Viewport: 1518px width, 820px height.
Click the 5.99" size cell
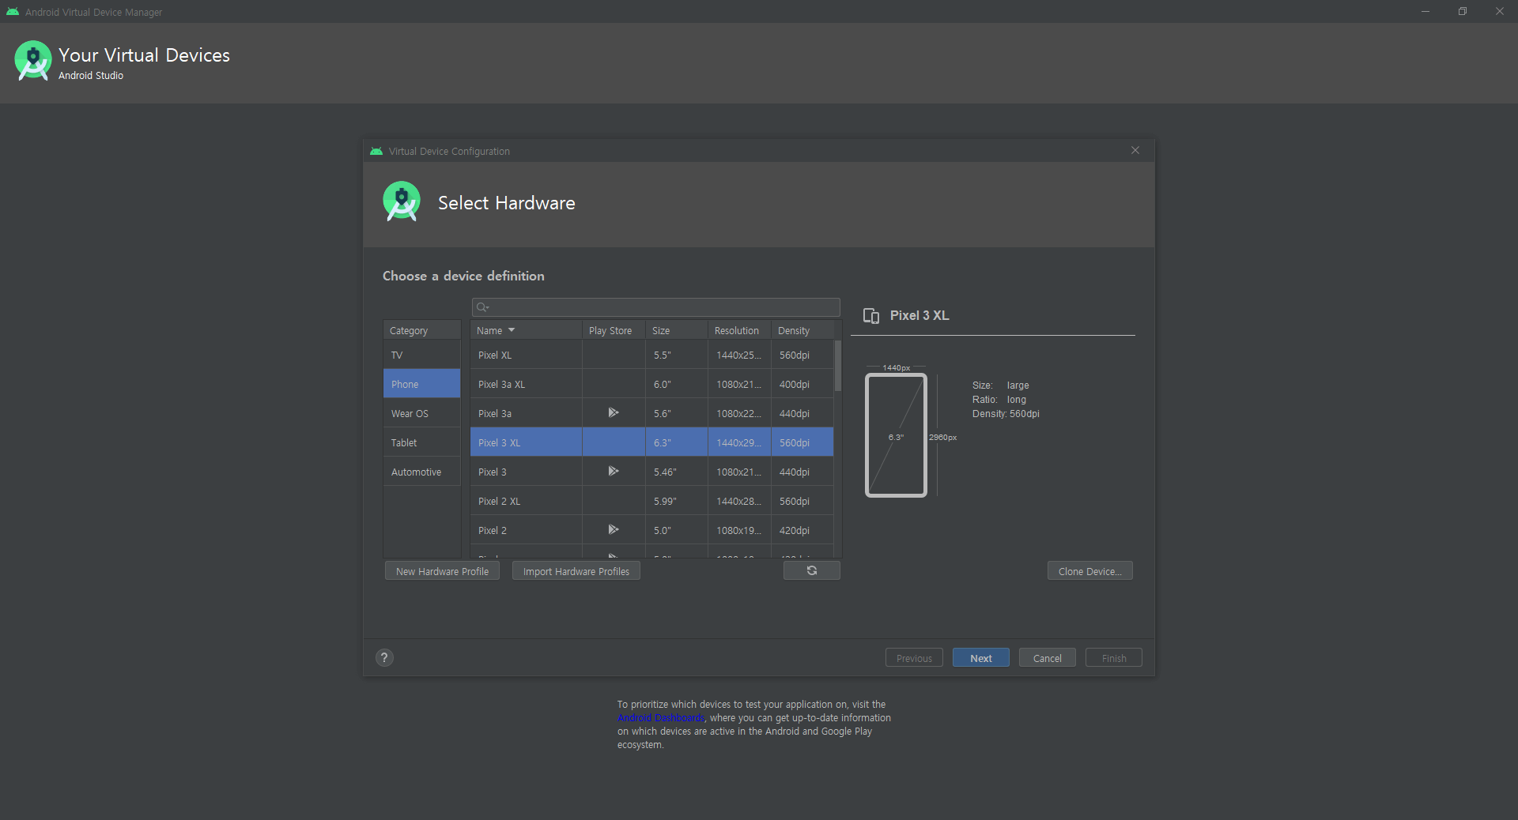point(677,501)
